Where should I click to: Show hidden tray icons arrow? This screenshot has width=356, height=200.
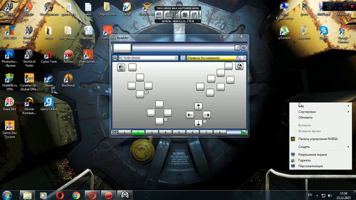coord(317,195)
